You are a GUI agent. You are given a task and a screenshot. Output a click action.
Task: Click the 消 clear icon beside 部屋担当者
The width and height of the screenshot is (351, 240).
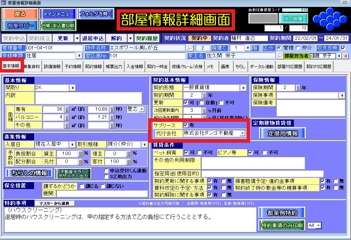345,56
